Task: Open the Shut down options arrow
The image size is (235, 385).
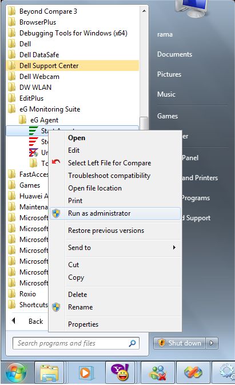Action: 212,343
